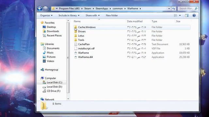Select the Tools folder icon
The width and height of the screenshot is (209, 117).
75,40
